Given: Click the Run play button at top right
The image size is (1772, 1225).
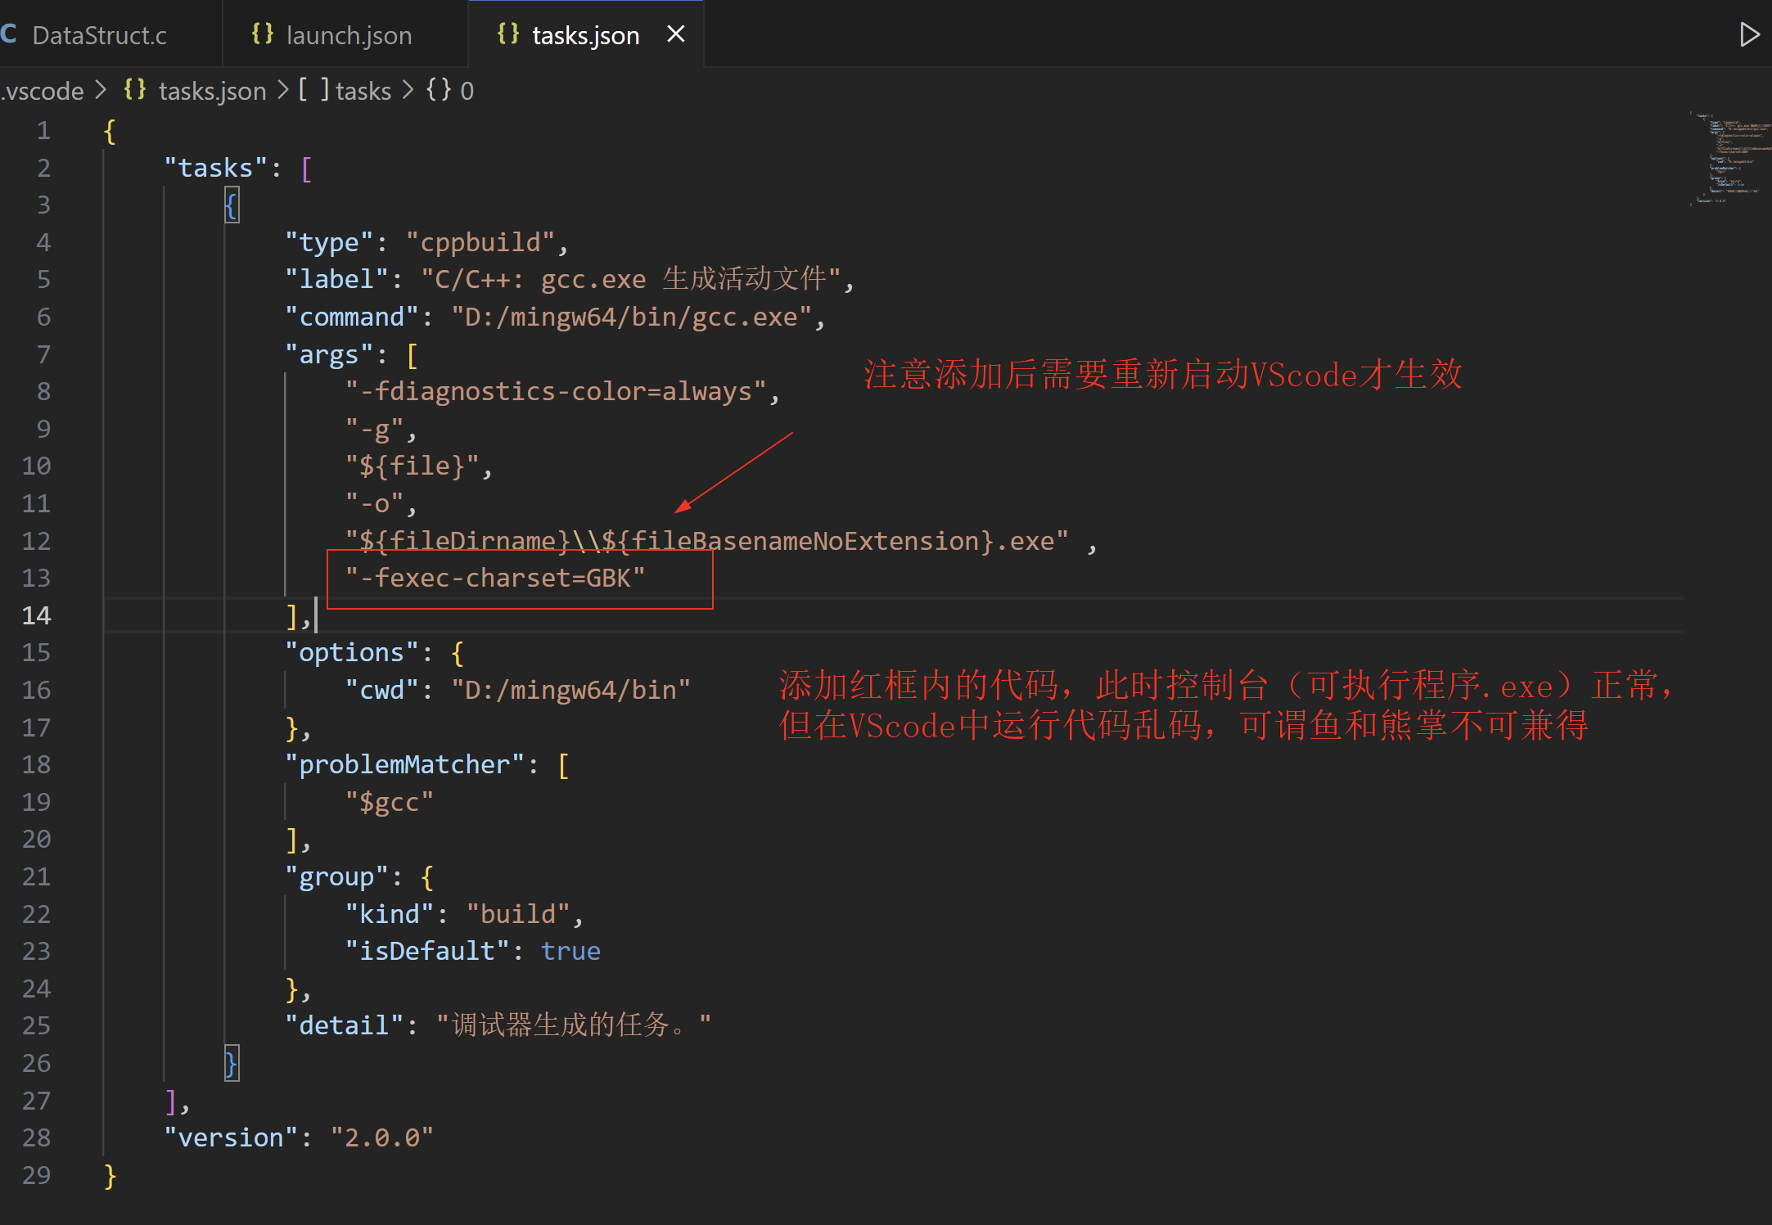Looking at the screenshot, I should click(x=1748, y=34).
